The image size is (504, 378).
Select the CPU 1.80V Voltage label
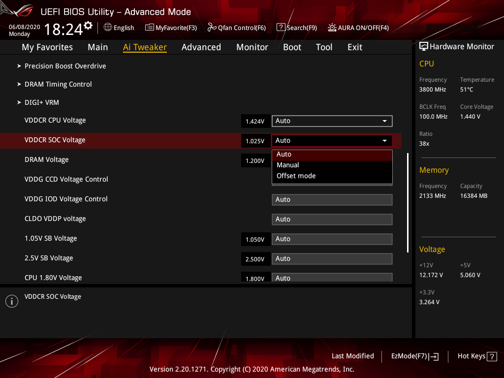tap(53, 278)
